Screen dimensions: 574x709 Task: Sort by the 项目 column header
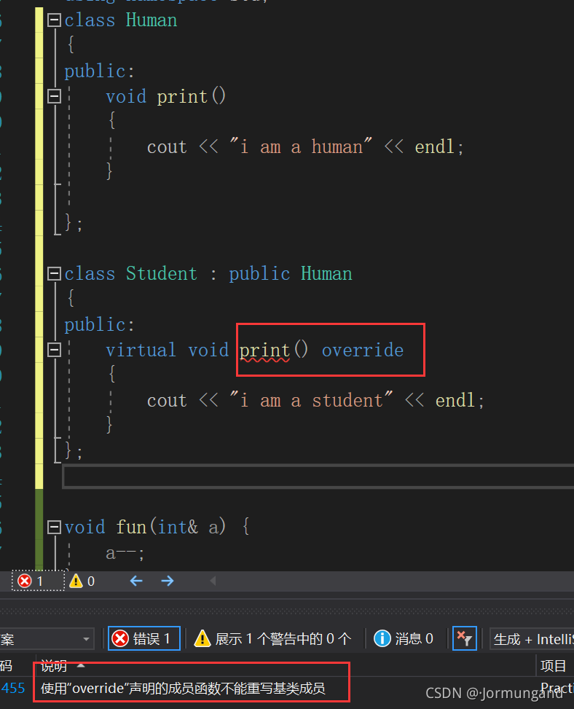click(x=553, y=665)
